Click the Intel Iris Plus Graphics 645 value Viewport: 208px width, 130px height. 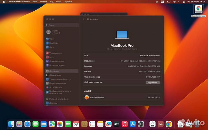pos(144,66)
